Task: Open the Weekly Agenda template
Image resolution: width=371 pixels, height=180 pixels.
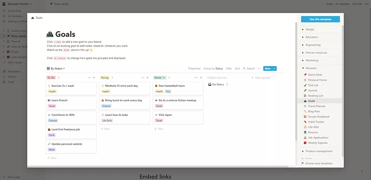Action: (x=317, y=143)
